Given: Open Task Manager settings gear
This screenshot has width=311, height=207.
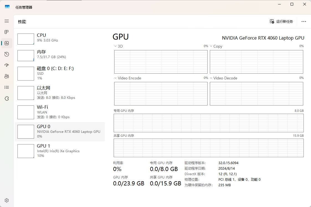Looking at the screenshot, I should 7,200.
